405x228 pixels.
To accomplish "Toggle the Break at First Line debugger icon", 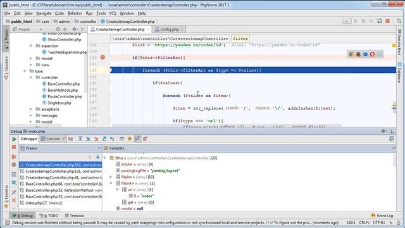I will click(130, 139).
